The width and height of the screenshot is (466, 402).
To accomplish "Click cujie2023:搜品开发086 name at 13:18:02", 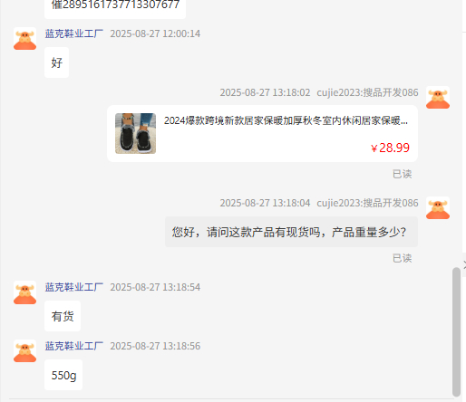I will click(x=367, y=92).
